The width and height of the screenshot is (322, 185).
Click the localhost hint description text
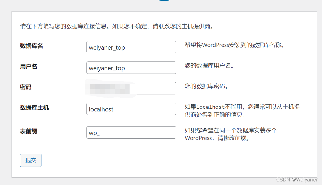242,111
